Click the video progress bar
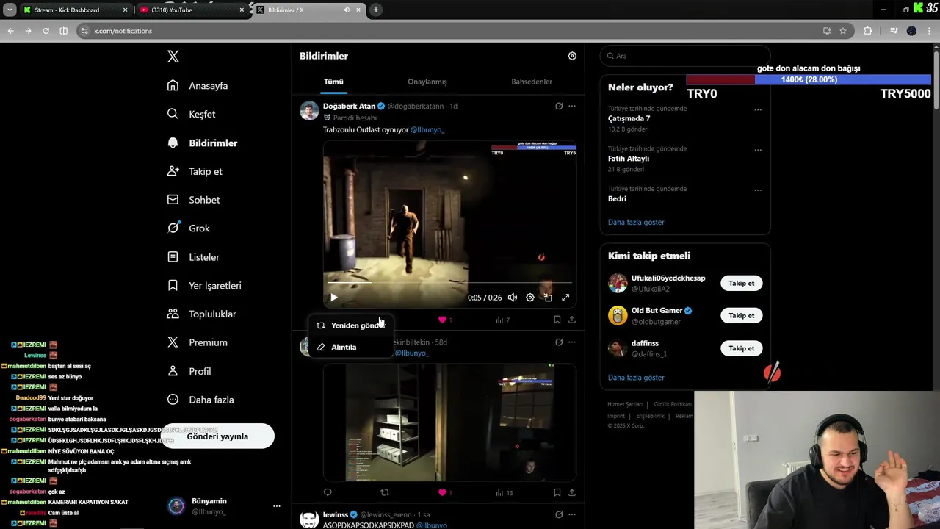940x529 pixels. coord(449,282)
